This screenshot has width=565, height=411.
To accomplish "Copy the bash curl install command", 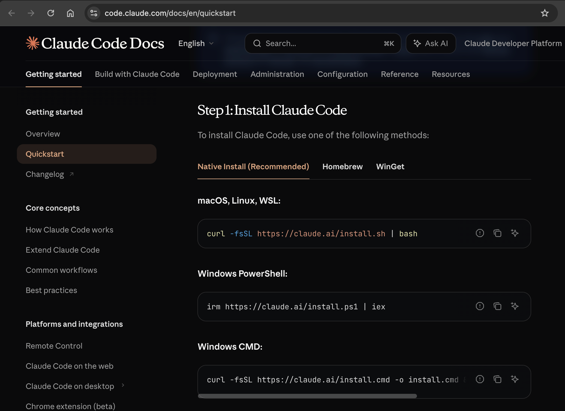I will tap(497, 233).
